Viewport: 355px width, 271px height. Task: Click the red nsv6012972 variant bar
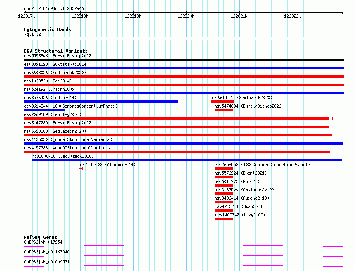[223, 185]
